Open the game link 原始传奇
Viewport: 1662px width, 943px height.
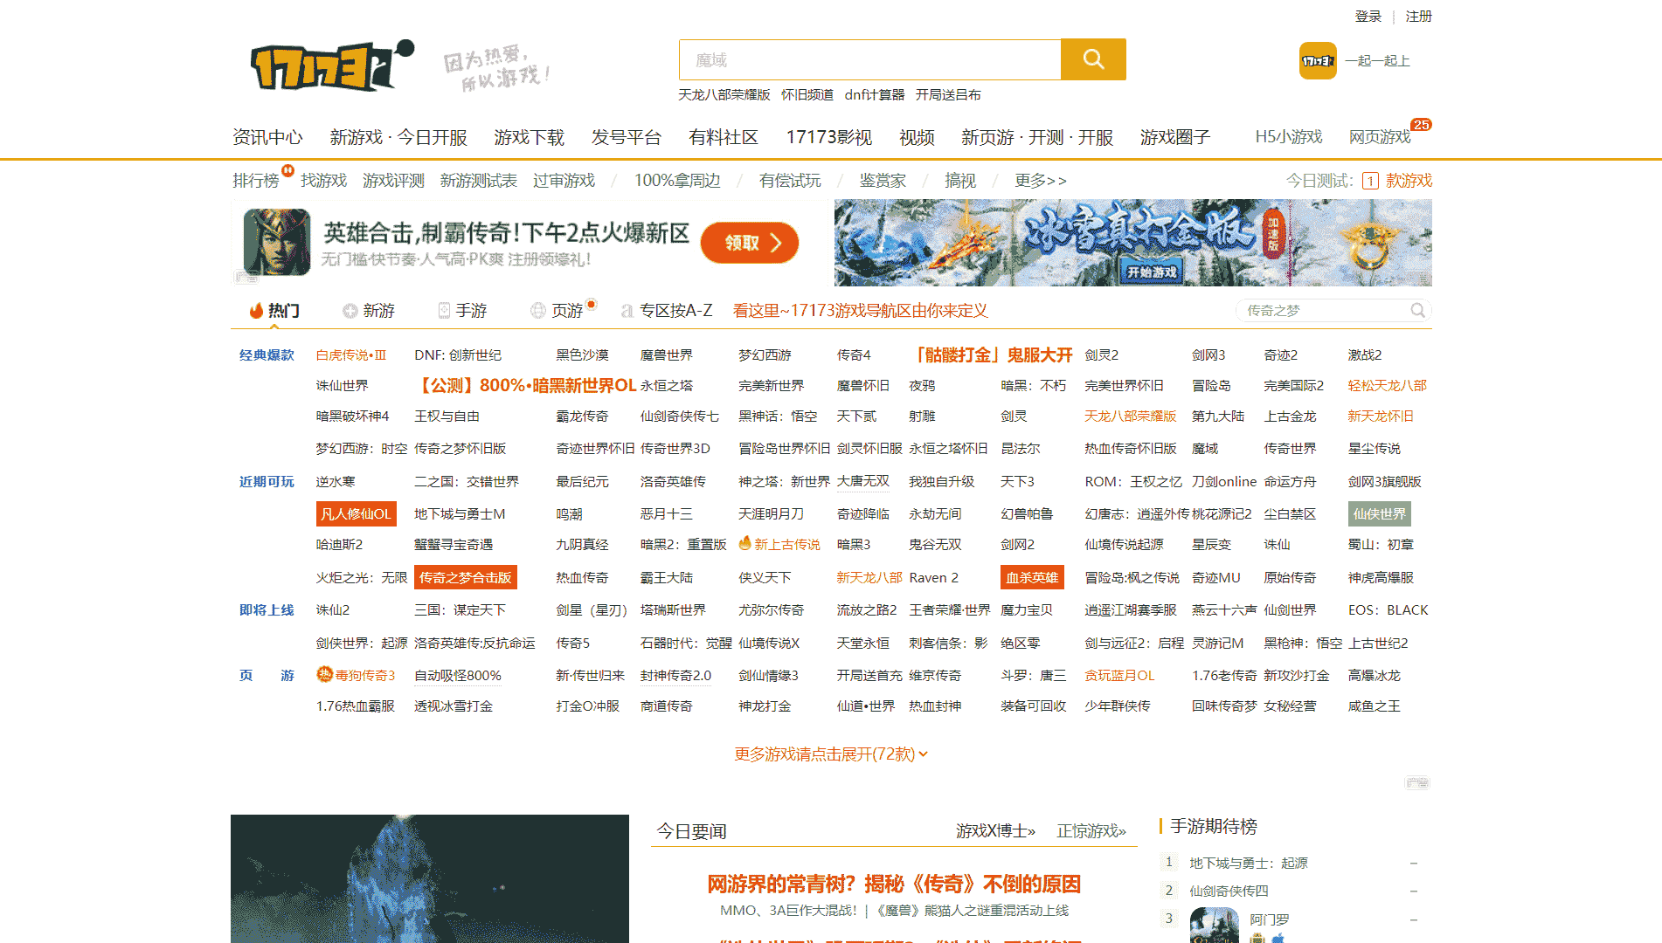click(x=1290, y=577)
